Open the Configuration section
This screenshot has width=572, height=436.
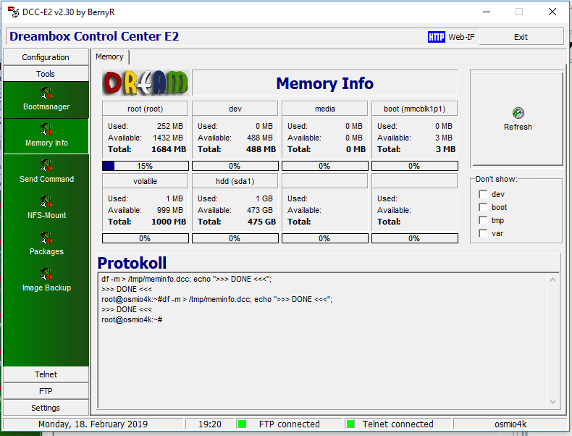click(x=46, y=57)
